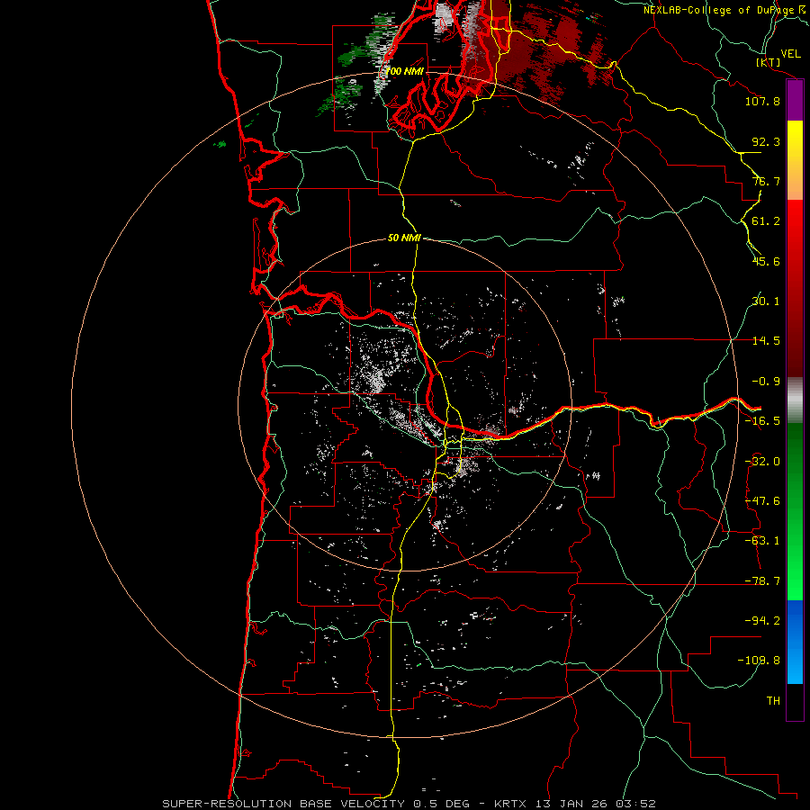Click the -0.9 legend value

point(766,382)
